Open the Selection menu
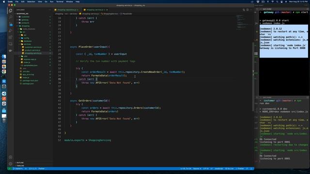 tap(31, 1)
